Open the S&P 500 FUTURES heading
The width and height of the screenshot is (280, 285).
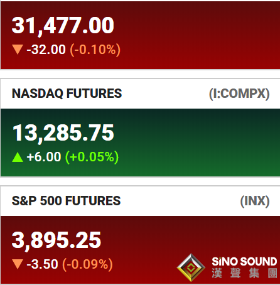[66, 201]
